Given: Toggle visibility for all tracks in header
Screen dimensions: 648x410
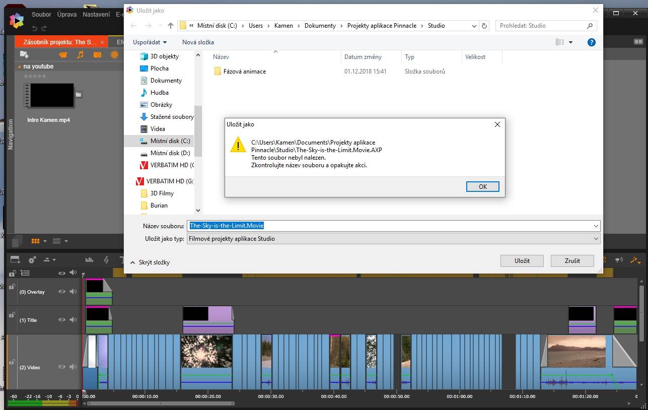Looking at the screenshot, I should (x=62, y=273).
